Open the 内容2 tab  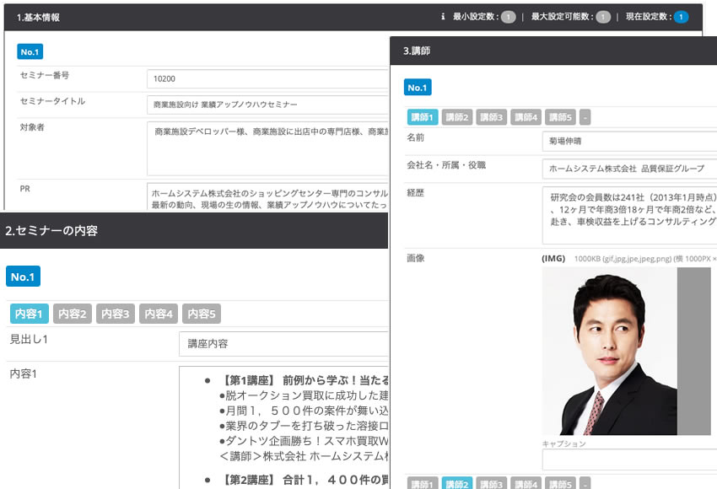click(x=73, y=314)
